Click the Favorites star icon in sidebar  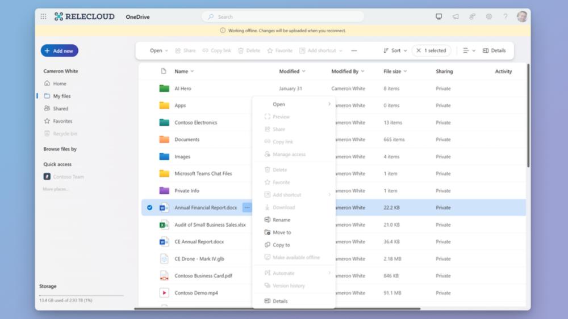tap(47, 121)
